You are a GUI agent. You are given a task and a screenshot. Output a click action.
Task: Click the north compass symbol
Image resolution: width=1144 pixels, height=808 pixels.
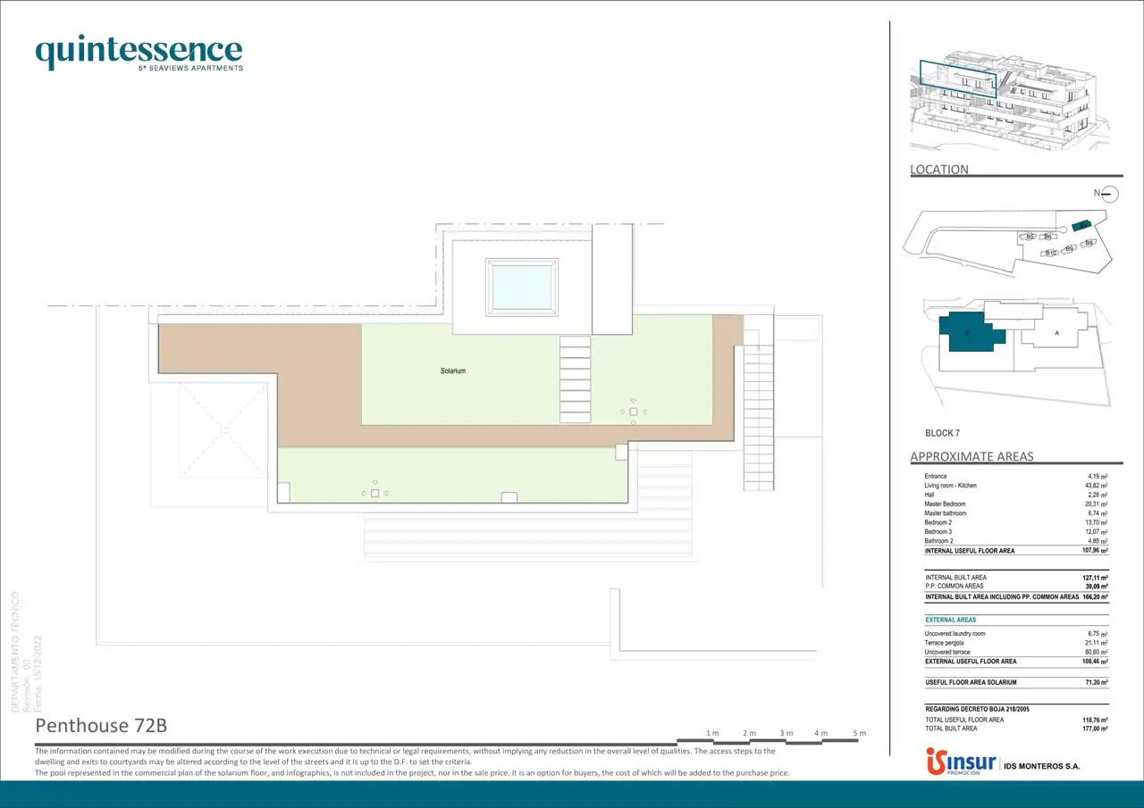1108,193
